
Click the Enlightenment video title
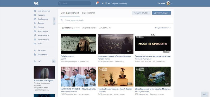67,56
